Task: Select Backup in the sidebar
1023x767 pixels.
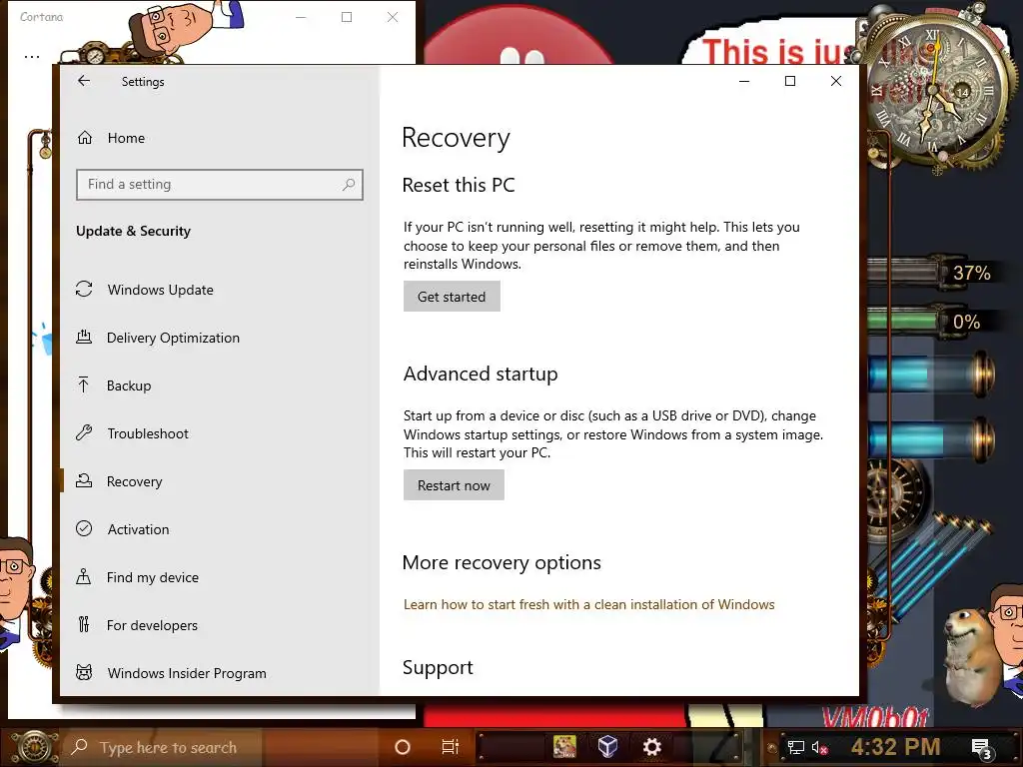Action: click(129, 385)
